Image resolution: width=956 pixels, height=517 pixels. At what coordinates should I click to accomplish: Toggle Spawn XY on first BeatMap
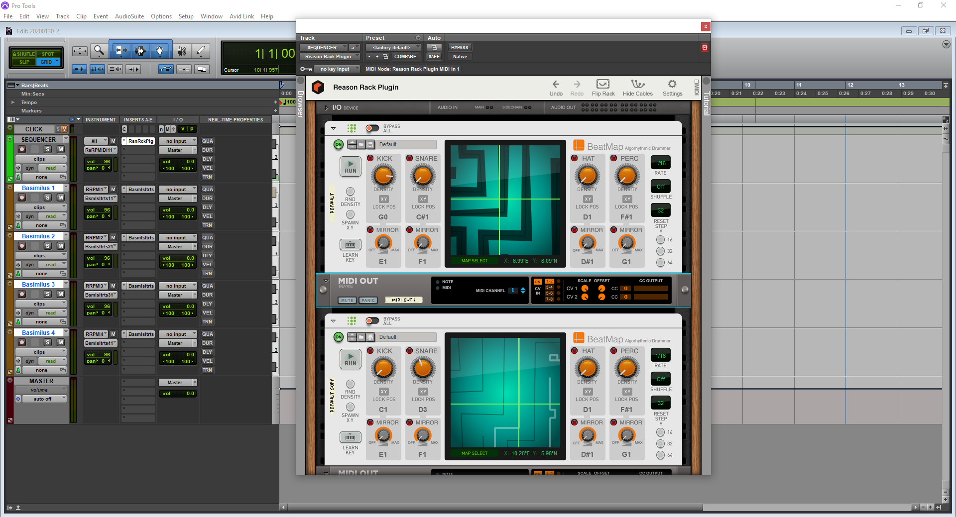[x=350, y=215]
